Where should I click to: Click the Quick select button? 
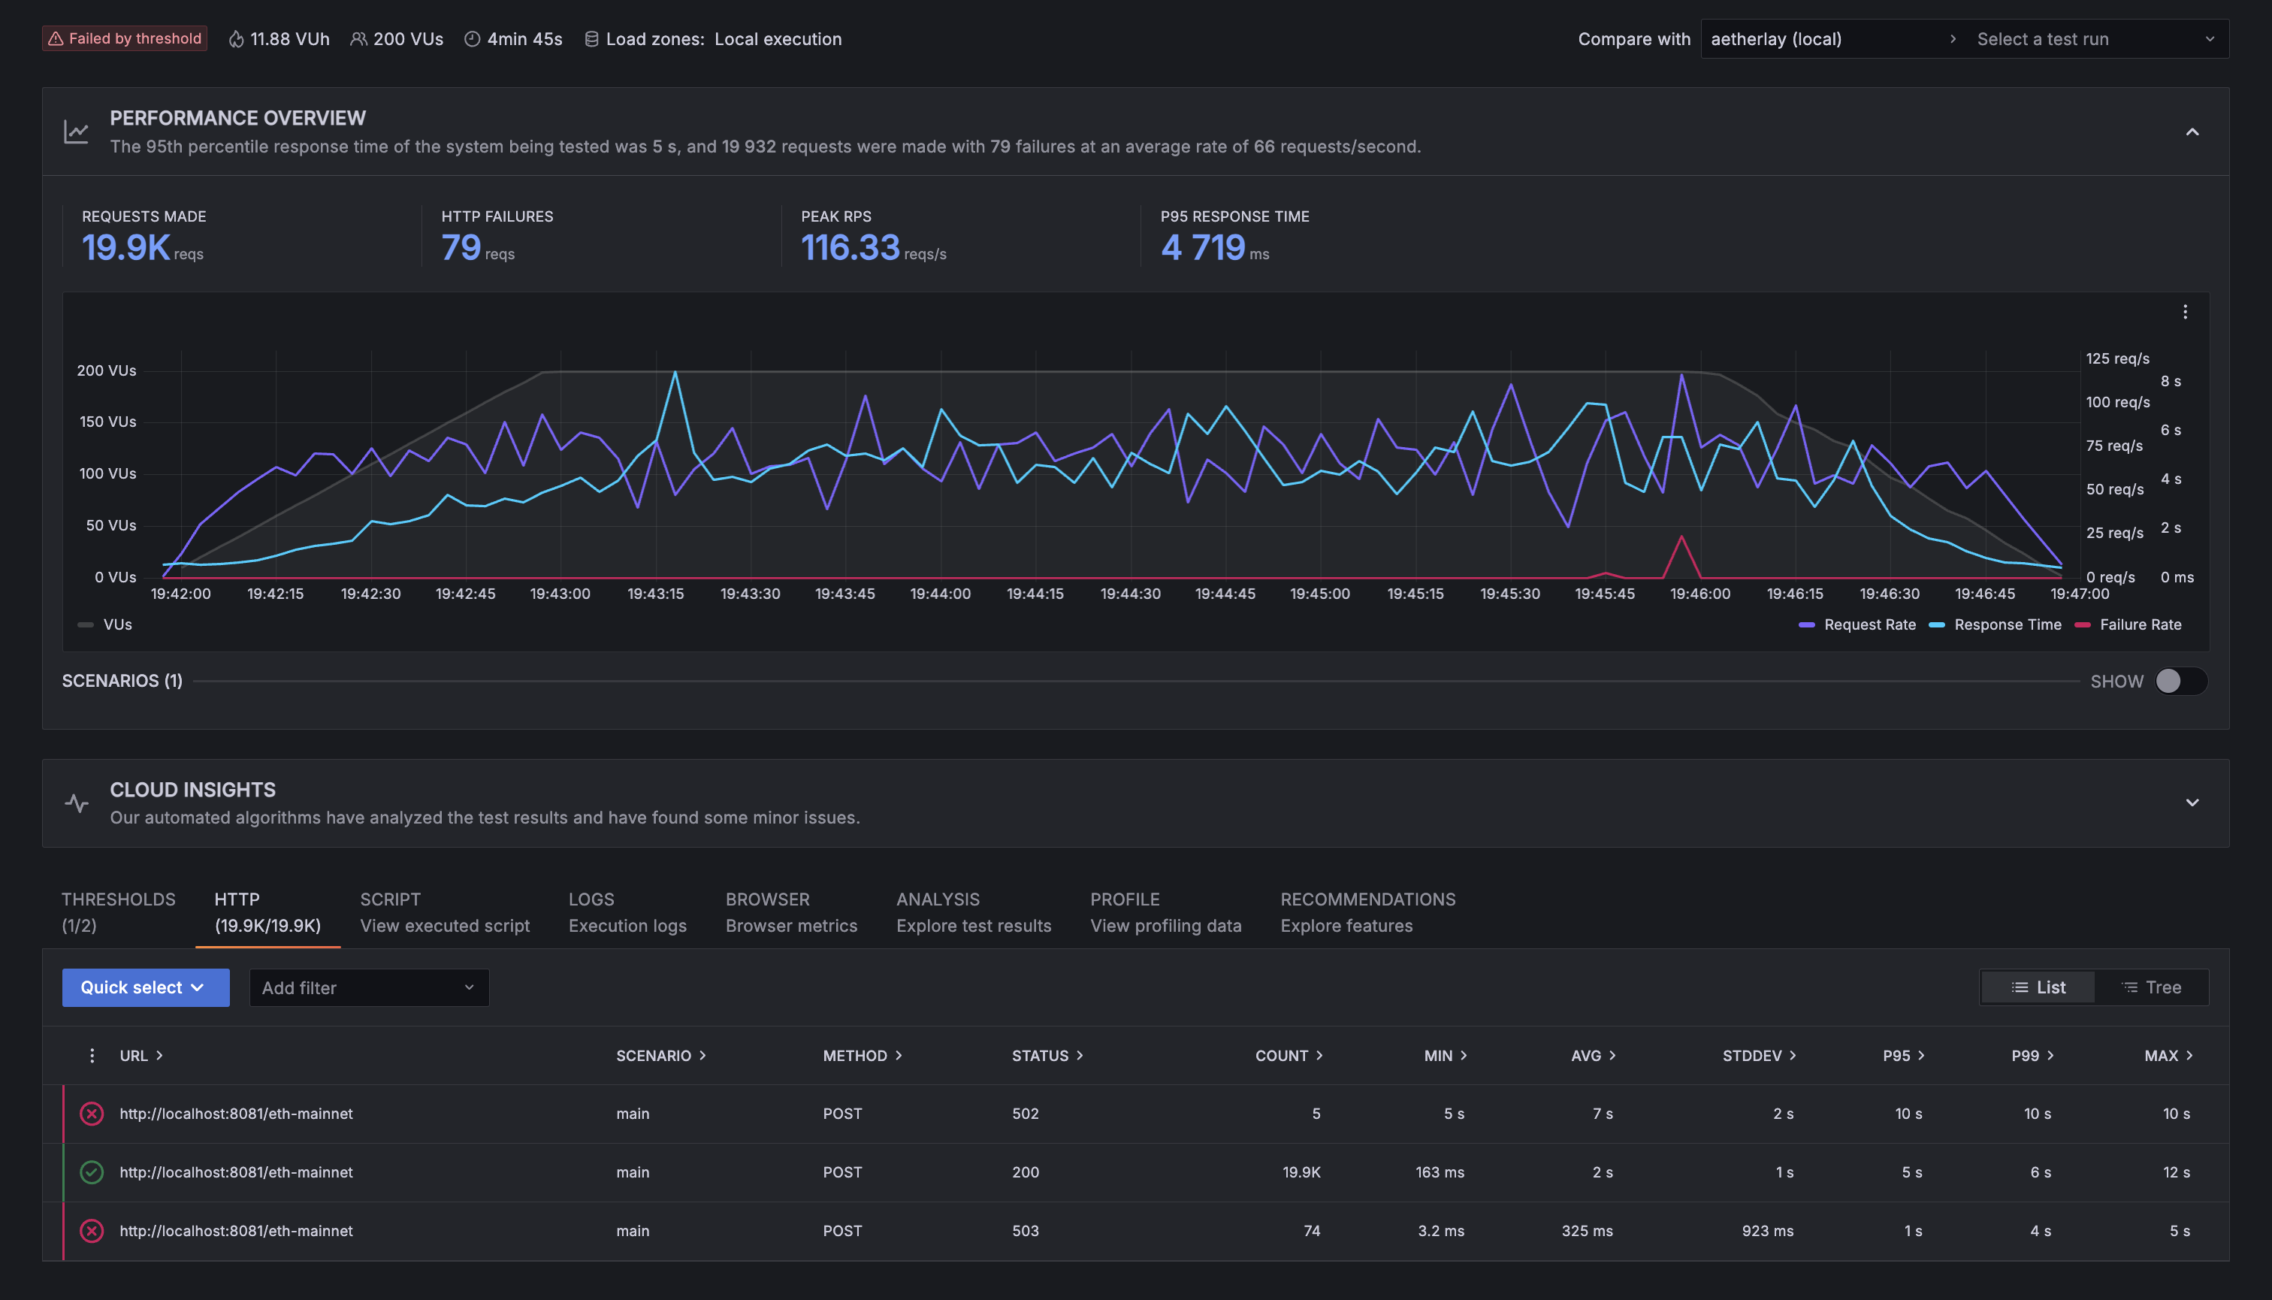click(144, 987)
